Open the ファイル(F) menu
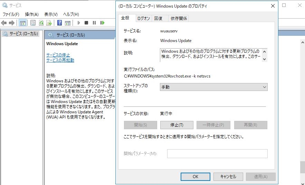The height and width of the screenshot is (185, 305). click(x=11, y=14)
